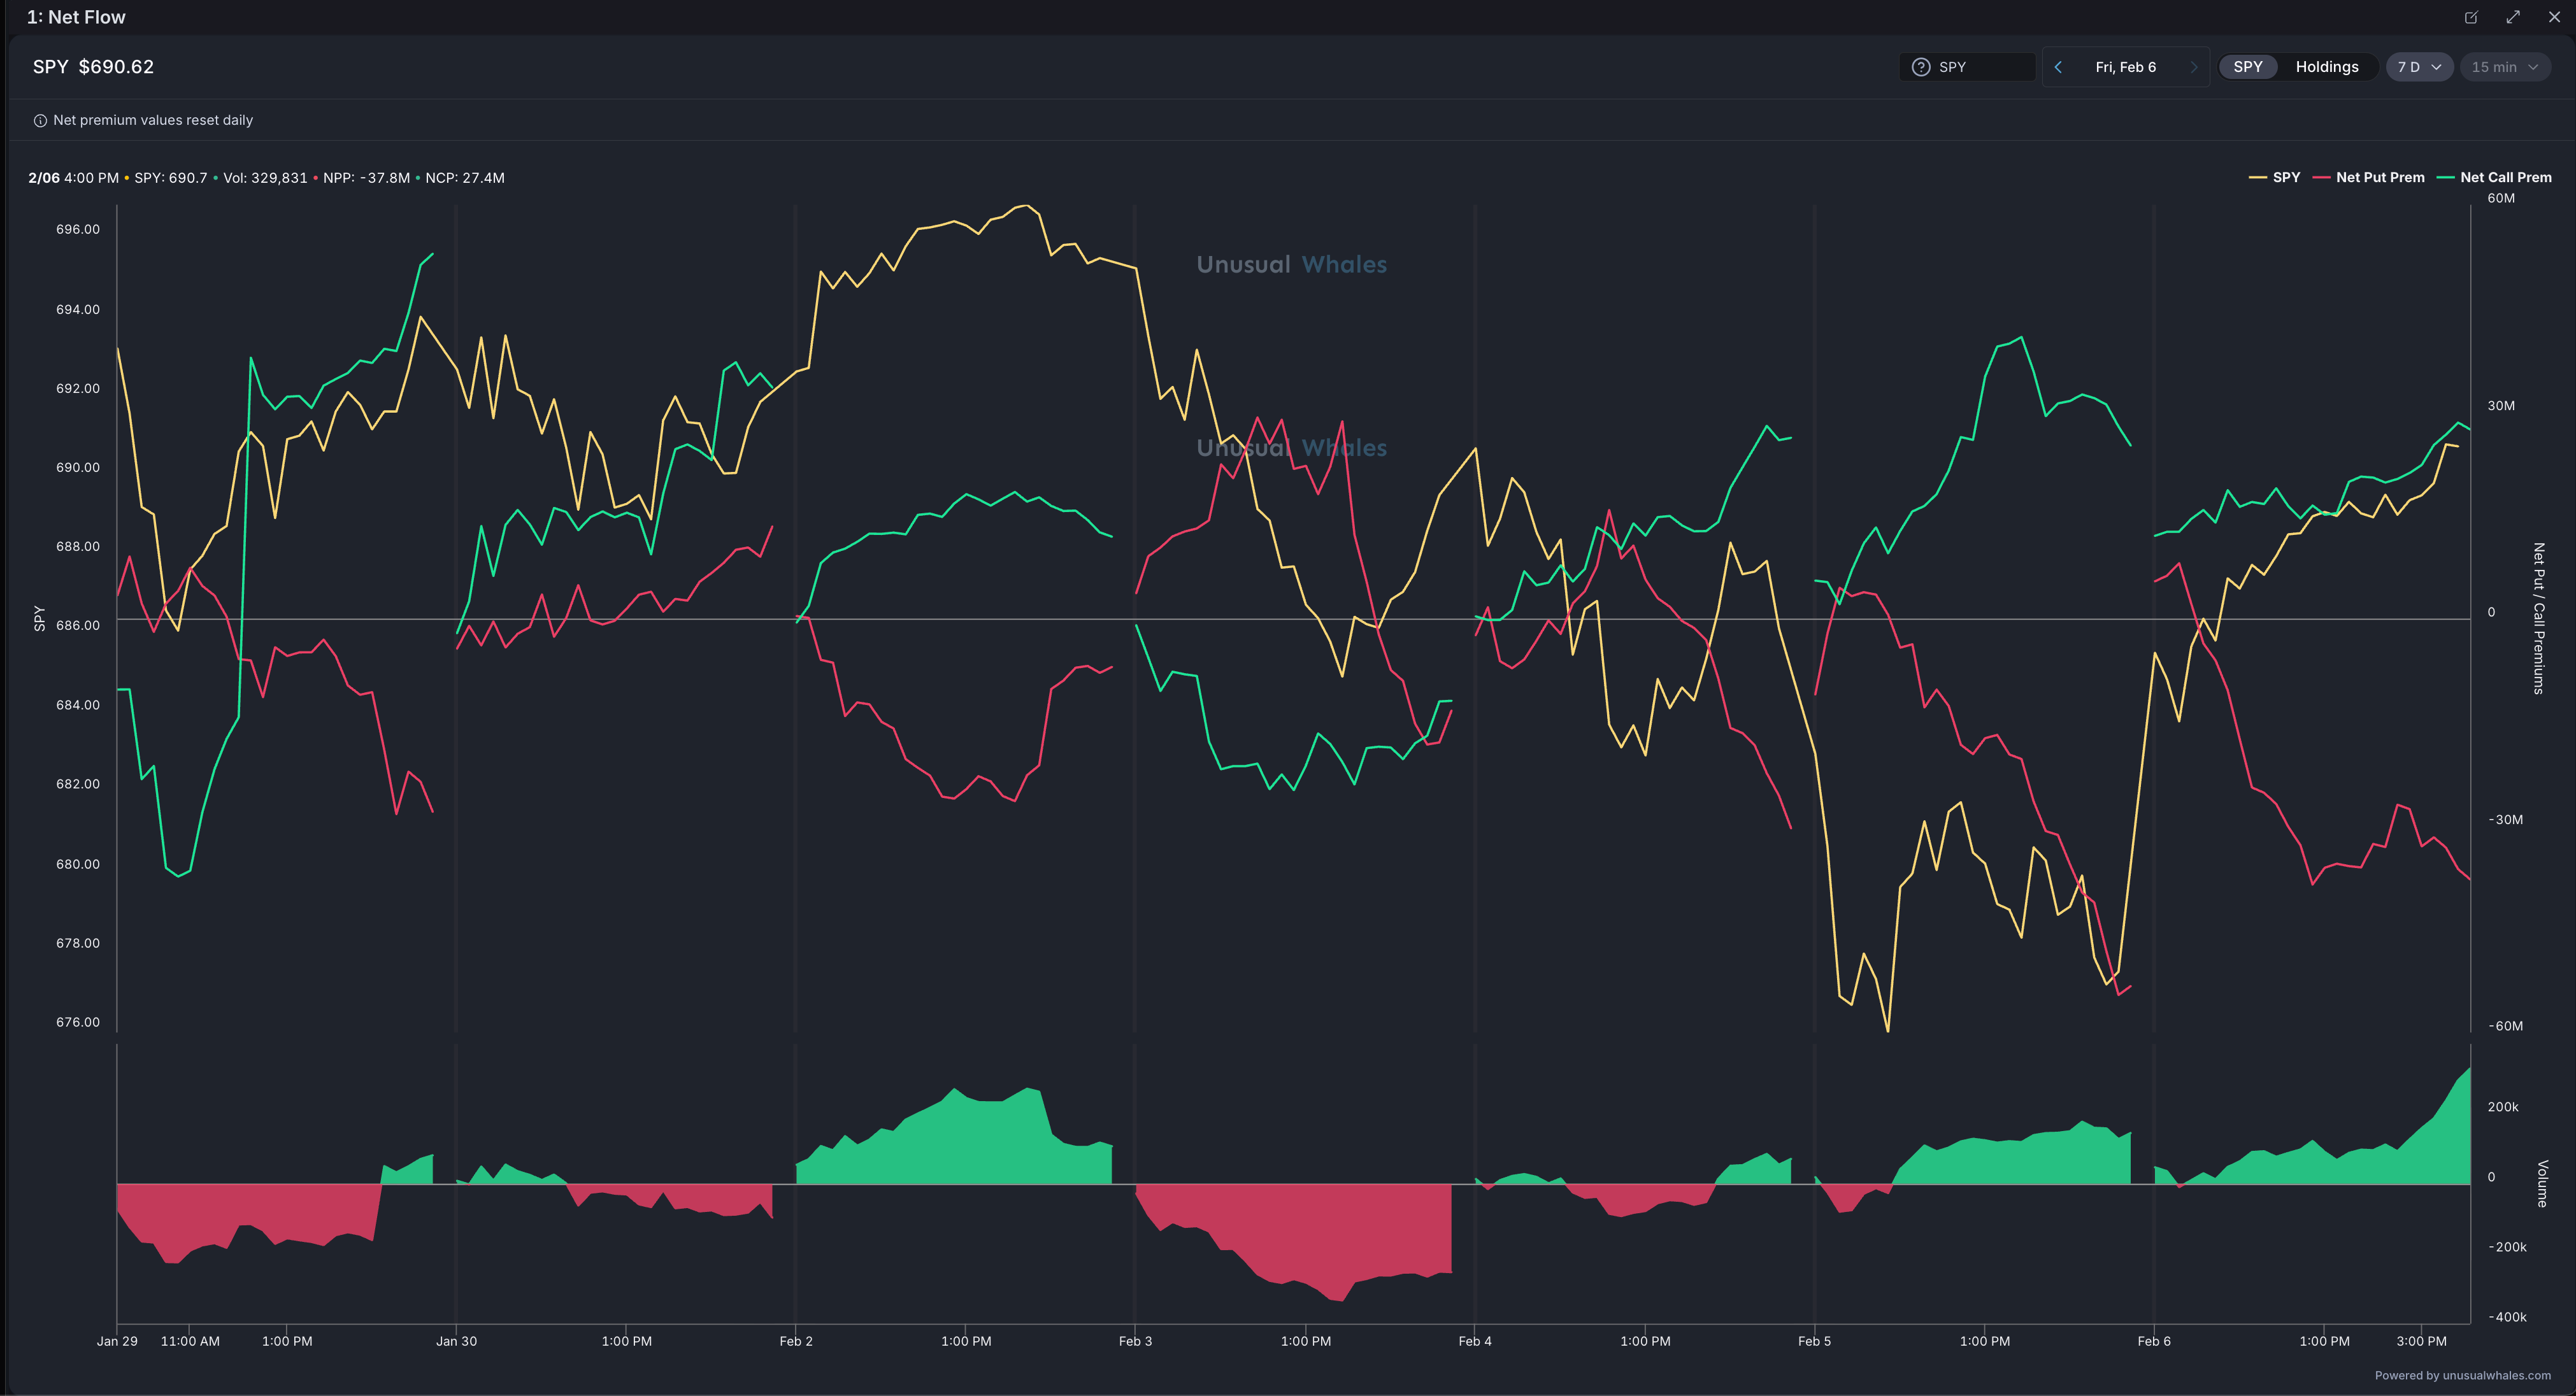Click the Feb 5 marker on time axis

(x=1814, y=1341)
